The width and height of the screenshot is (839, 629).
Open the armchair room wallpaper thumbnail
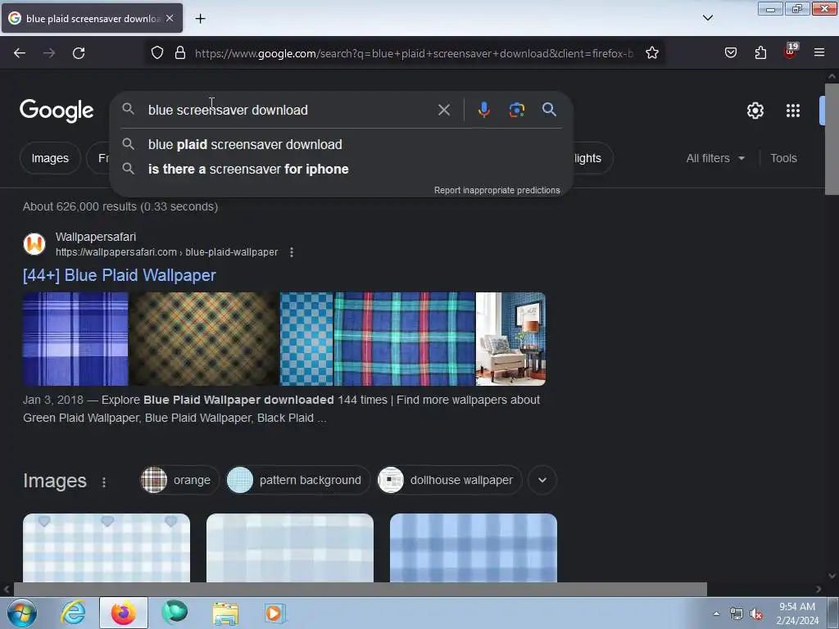(511, 338)
